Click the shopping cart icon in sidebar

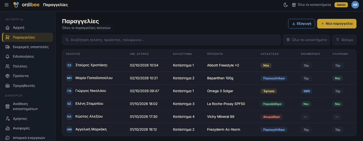coord(8,37)
